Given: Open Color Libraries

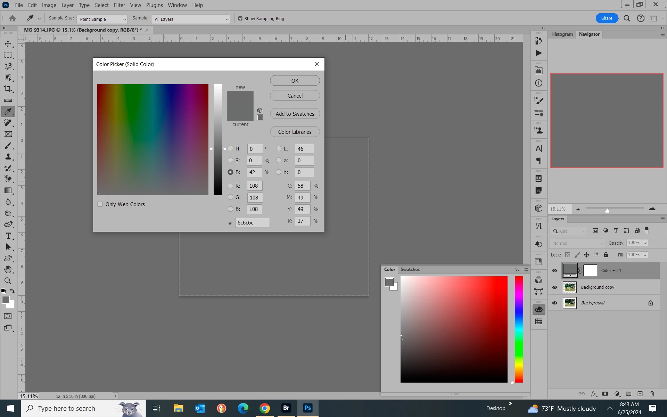Looking at the screenshot, I should [x=295, y=132].
